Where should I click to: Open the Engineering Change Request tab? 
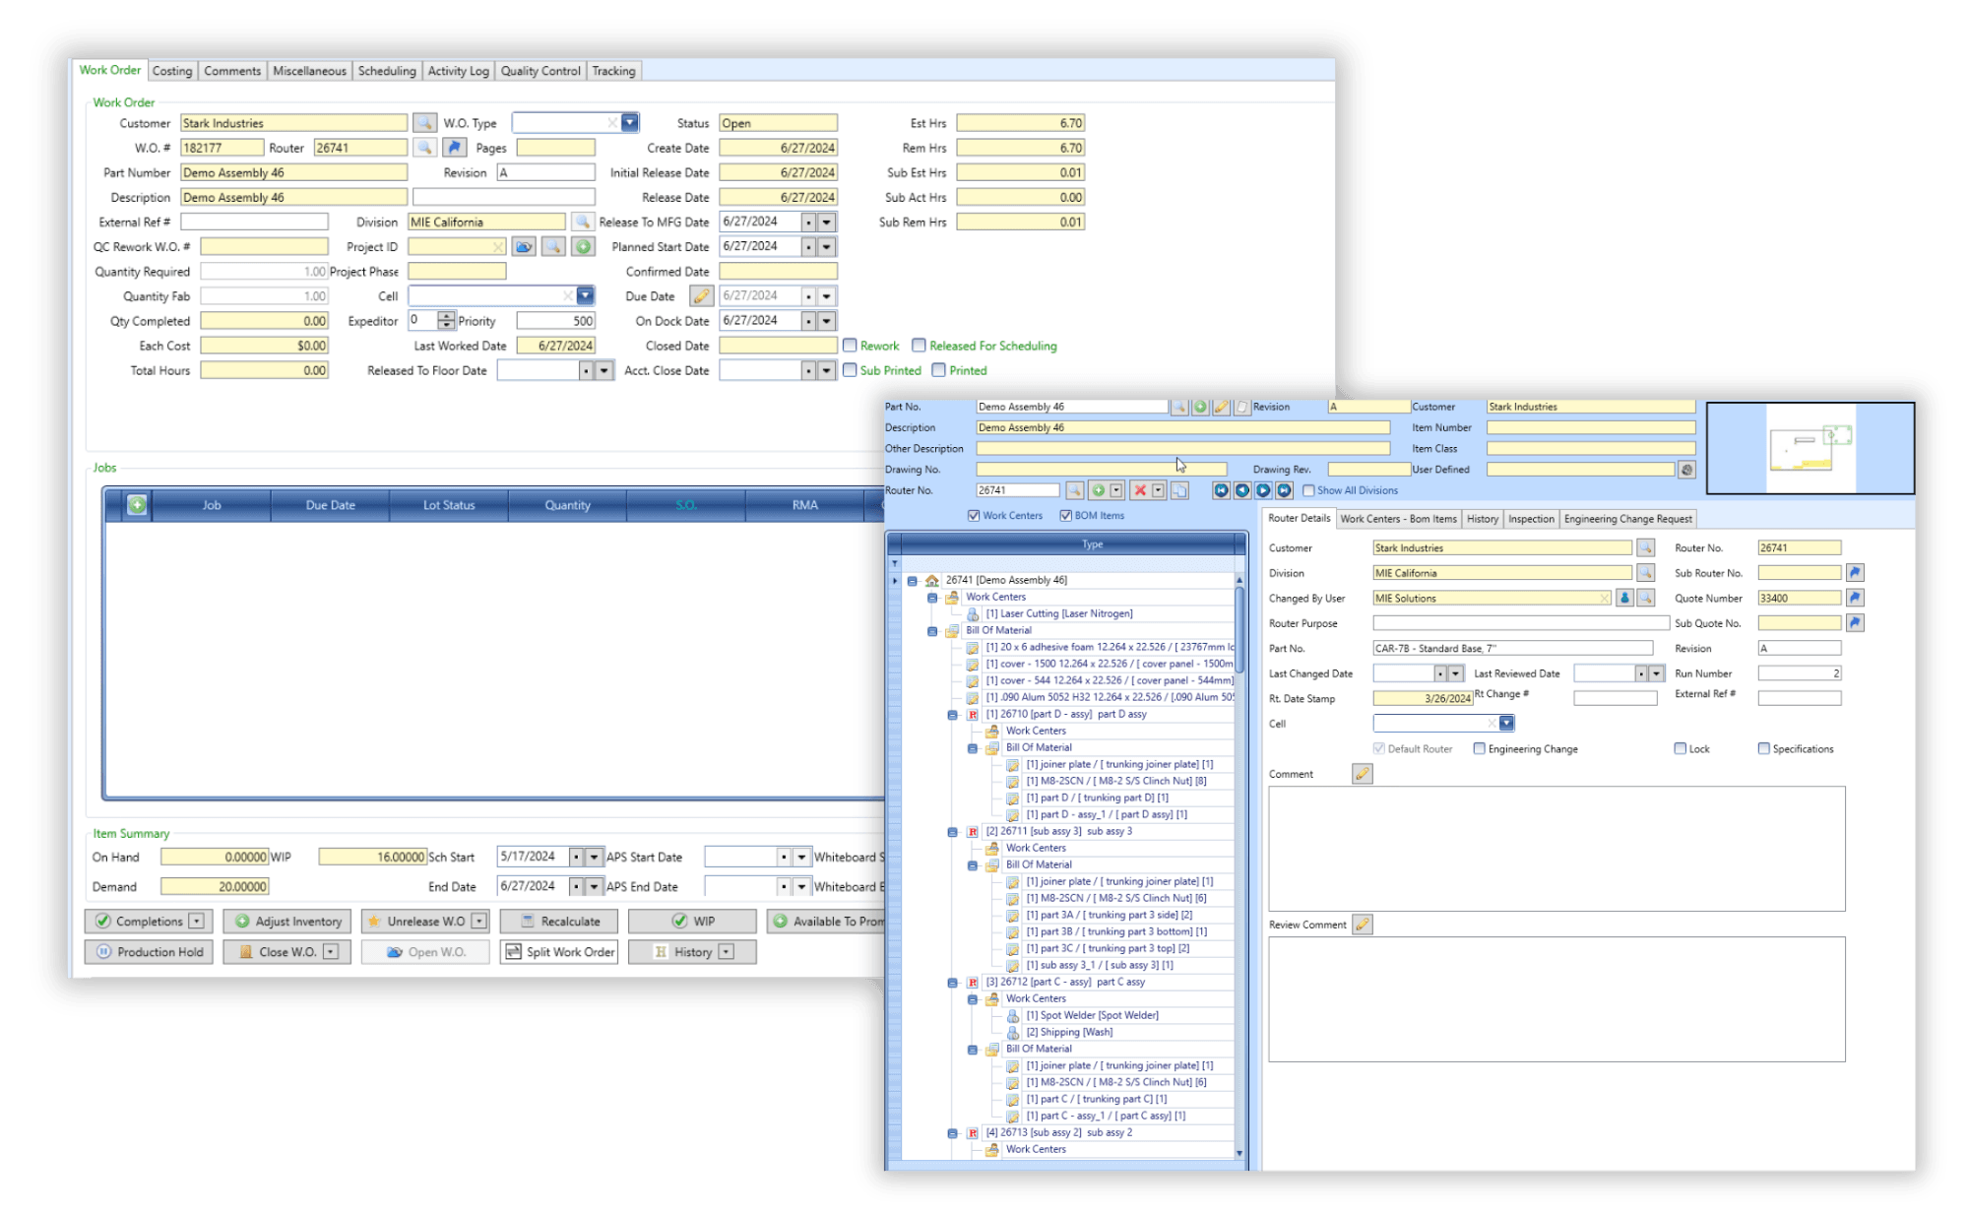click(x=1627, y=519)
